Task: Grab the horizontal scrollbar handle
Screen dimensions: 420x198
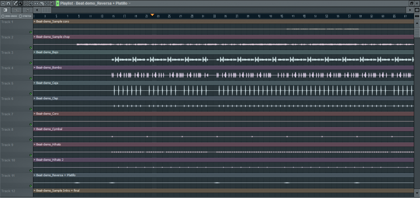Action: pyautogui.click(x=46, y=10)
